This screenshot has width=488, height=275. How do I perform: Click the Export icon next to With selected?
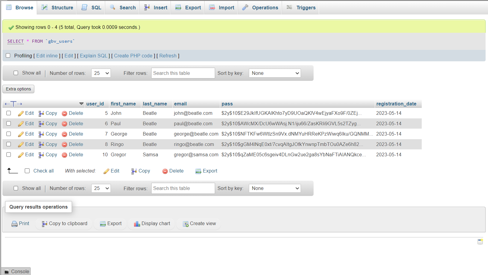pyautogui.click(x=198, y=171)
